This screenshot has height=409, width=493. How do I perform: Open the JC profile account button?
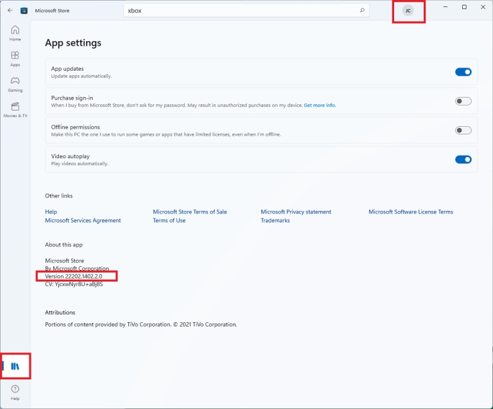coord(408,11)
